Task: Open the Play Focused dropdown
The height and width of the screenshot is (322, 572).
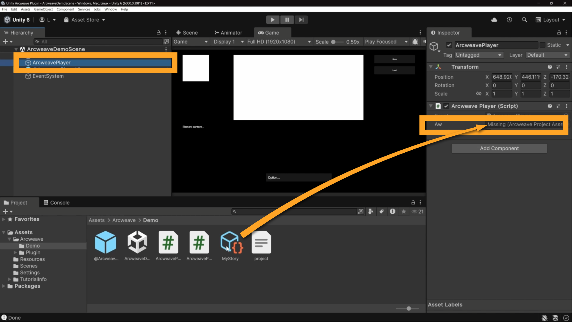Action: pyautogui.click(x=386, y=42)
